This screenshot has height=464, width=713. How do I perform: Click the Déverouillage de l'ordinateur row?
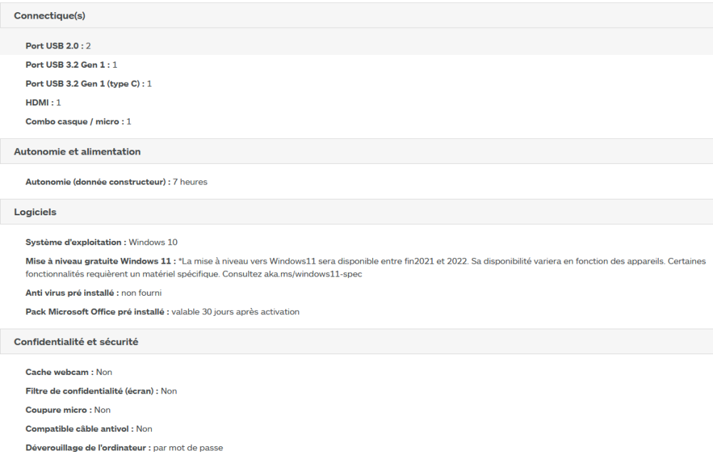click(x=124, y=448)
